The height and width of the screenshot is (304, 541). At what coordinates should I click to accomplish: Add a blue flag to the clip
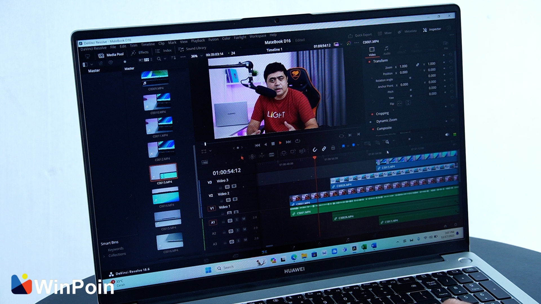pyautogui.click(x=343, y=146)
